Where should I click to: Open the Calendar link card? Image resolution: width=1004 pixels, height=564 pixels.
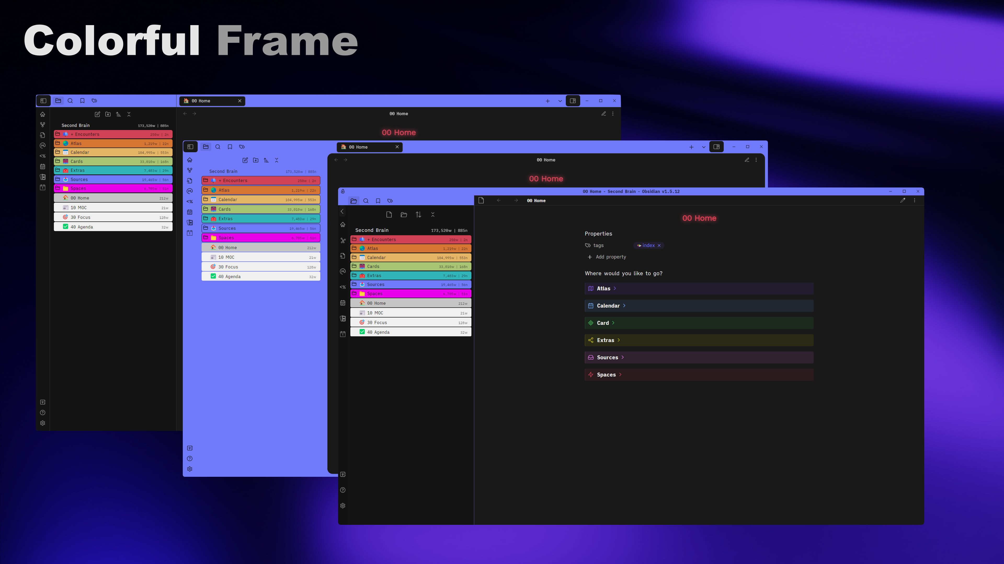(x=699, y=305)
